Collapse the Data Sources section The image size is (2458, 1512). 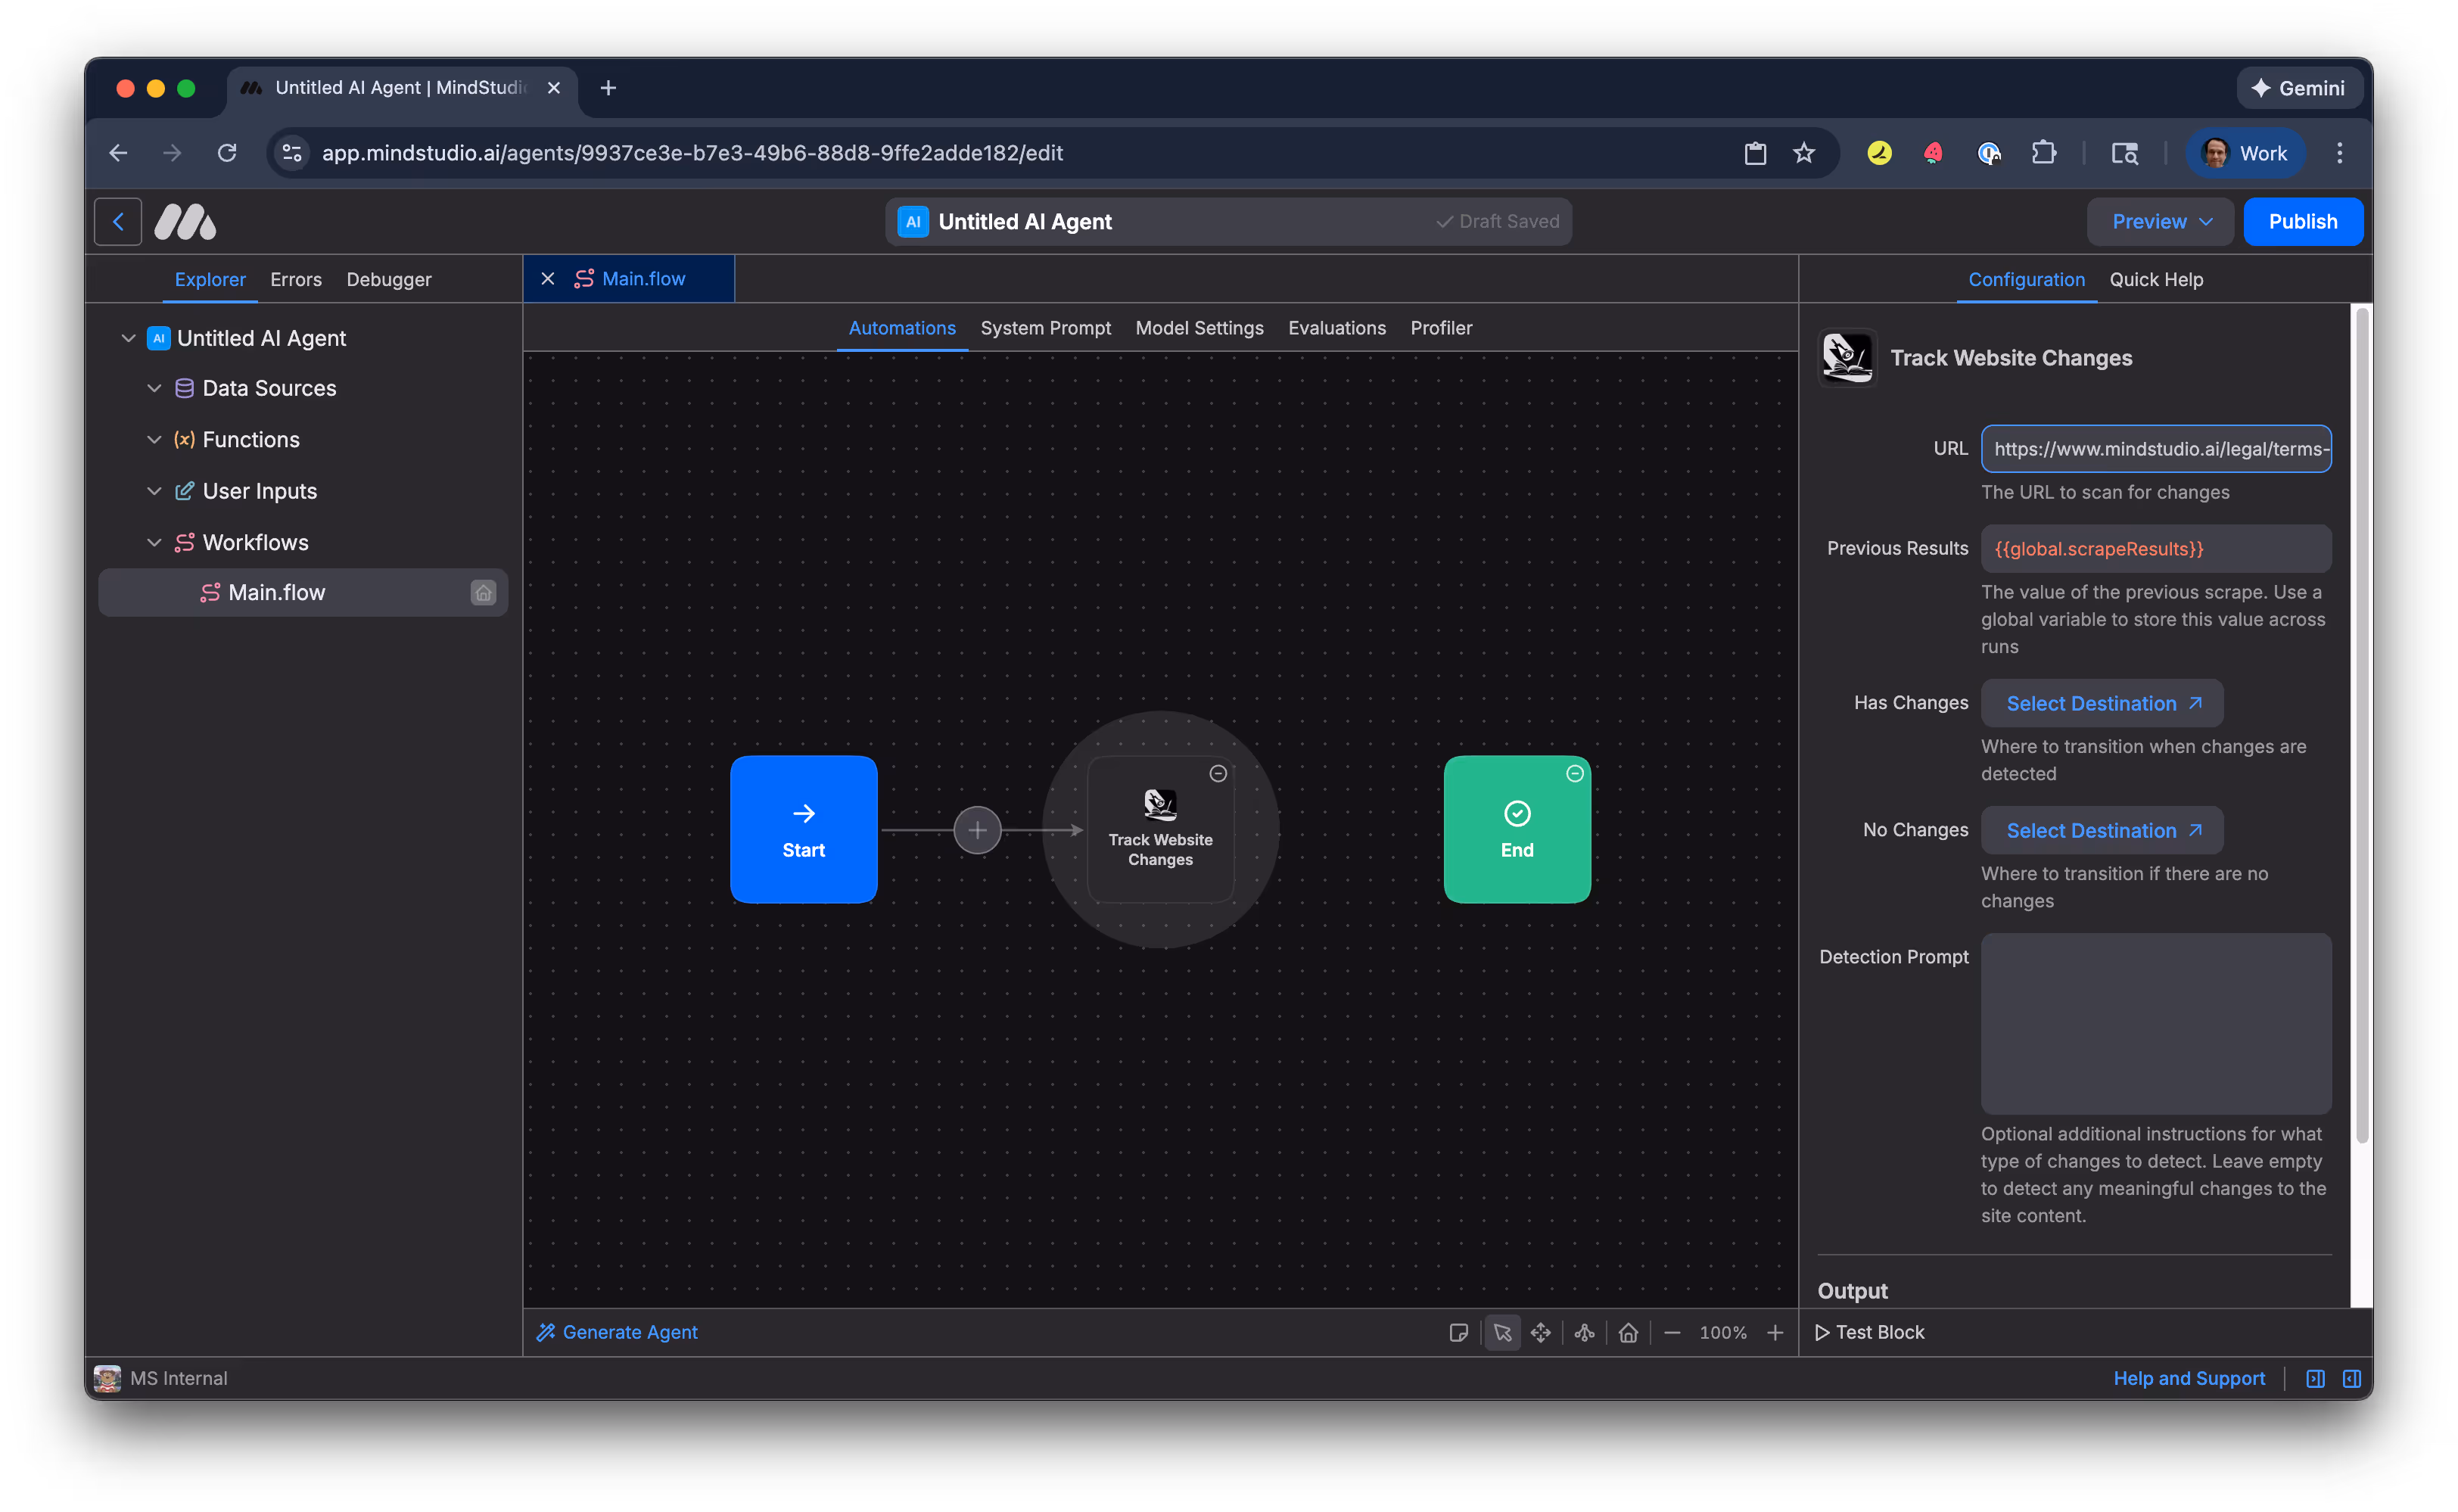pos(155,388)
